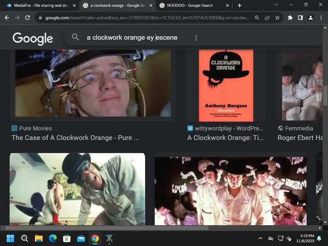Close the MediaFire tab
This screenshot has height=246, width=328.
click(x=74, y=6)
